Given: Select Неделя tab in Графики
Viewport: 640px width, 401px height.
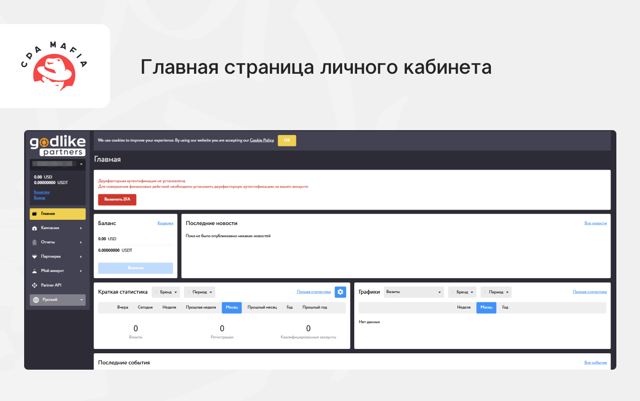Looking at the screenshot, I should click(x=464, y=307).
